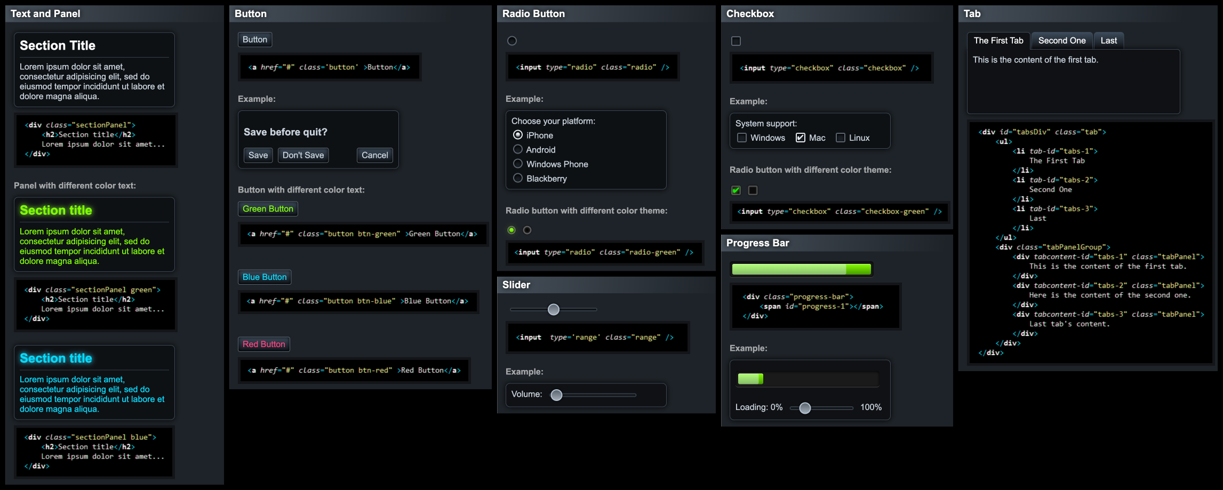Click the Blue Button
The height and width of the screenshot is (490, 1223).
tap(265, 277)
